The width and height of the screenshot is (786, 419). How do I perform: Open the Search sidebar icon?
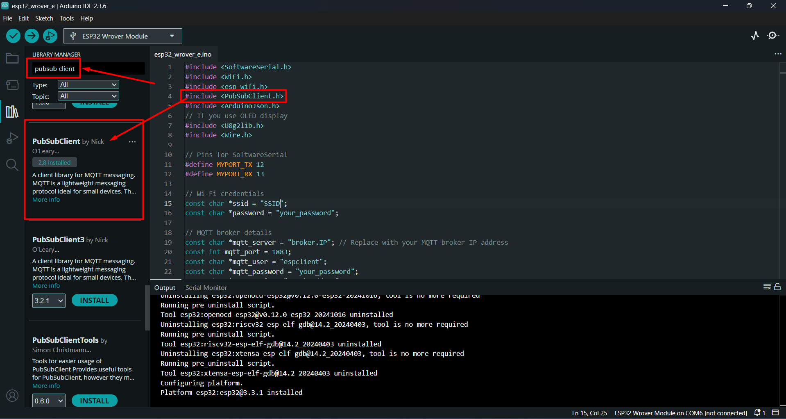tap(12, 165)
